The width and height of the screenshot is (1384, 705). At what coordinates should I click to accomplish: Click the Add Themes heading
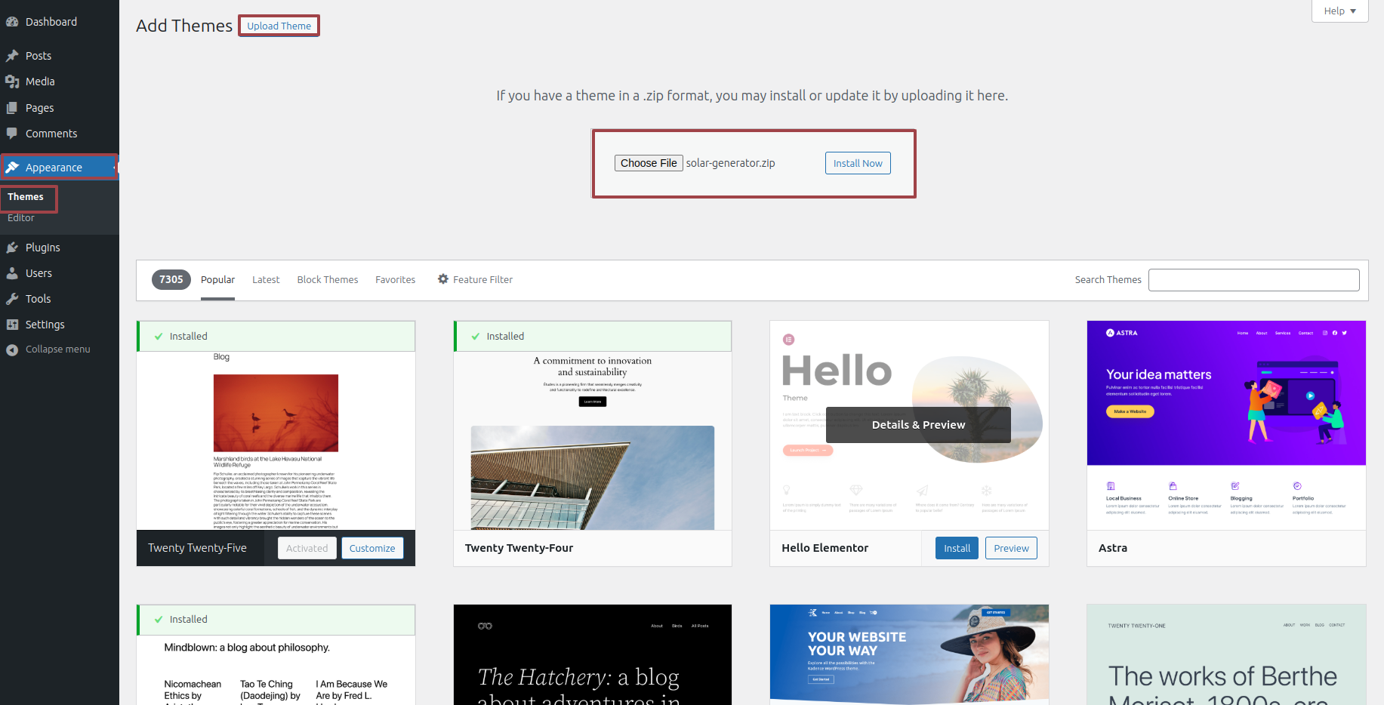pyautogui.click(x=184, y=26)
